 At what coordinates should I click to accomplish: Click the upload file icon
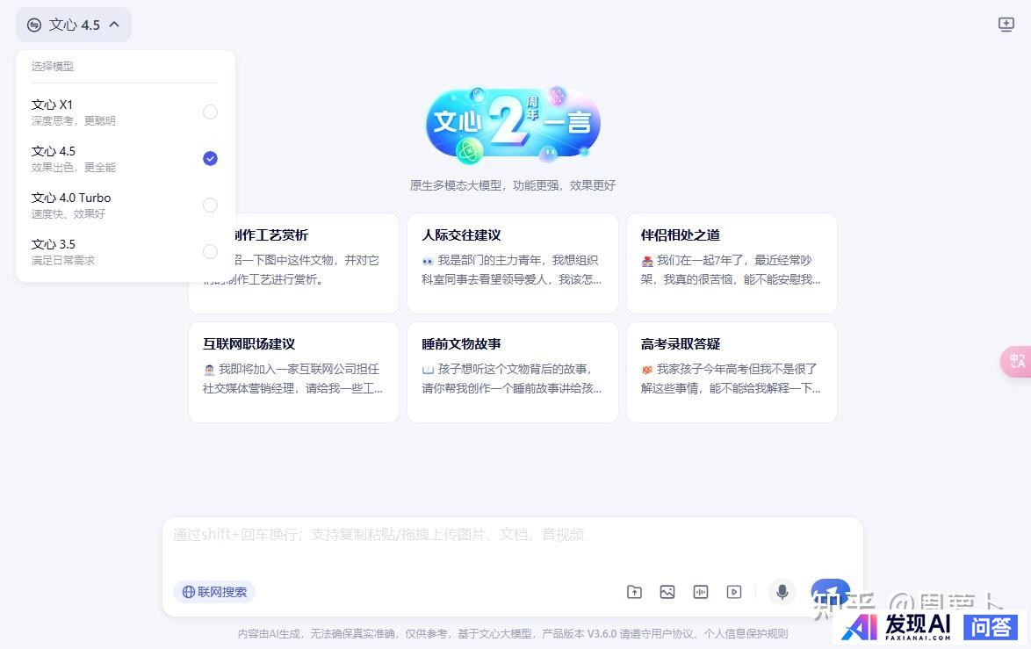click(634, 592)
